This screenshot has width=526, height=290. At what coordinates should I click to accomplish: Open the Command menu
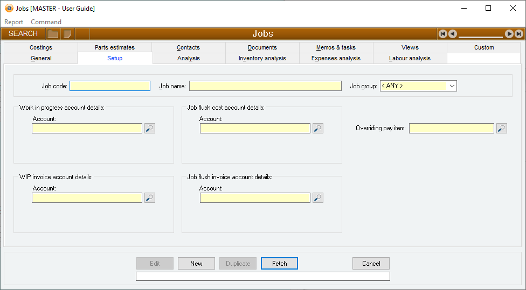pyautogui.click(x=46, y=22)
